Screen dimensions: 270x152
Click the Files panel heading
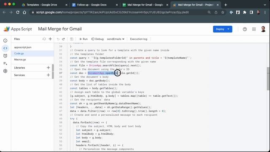17,39
